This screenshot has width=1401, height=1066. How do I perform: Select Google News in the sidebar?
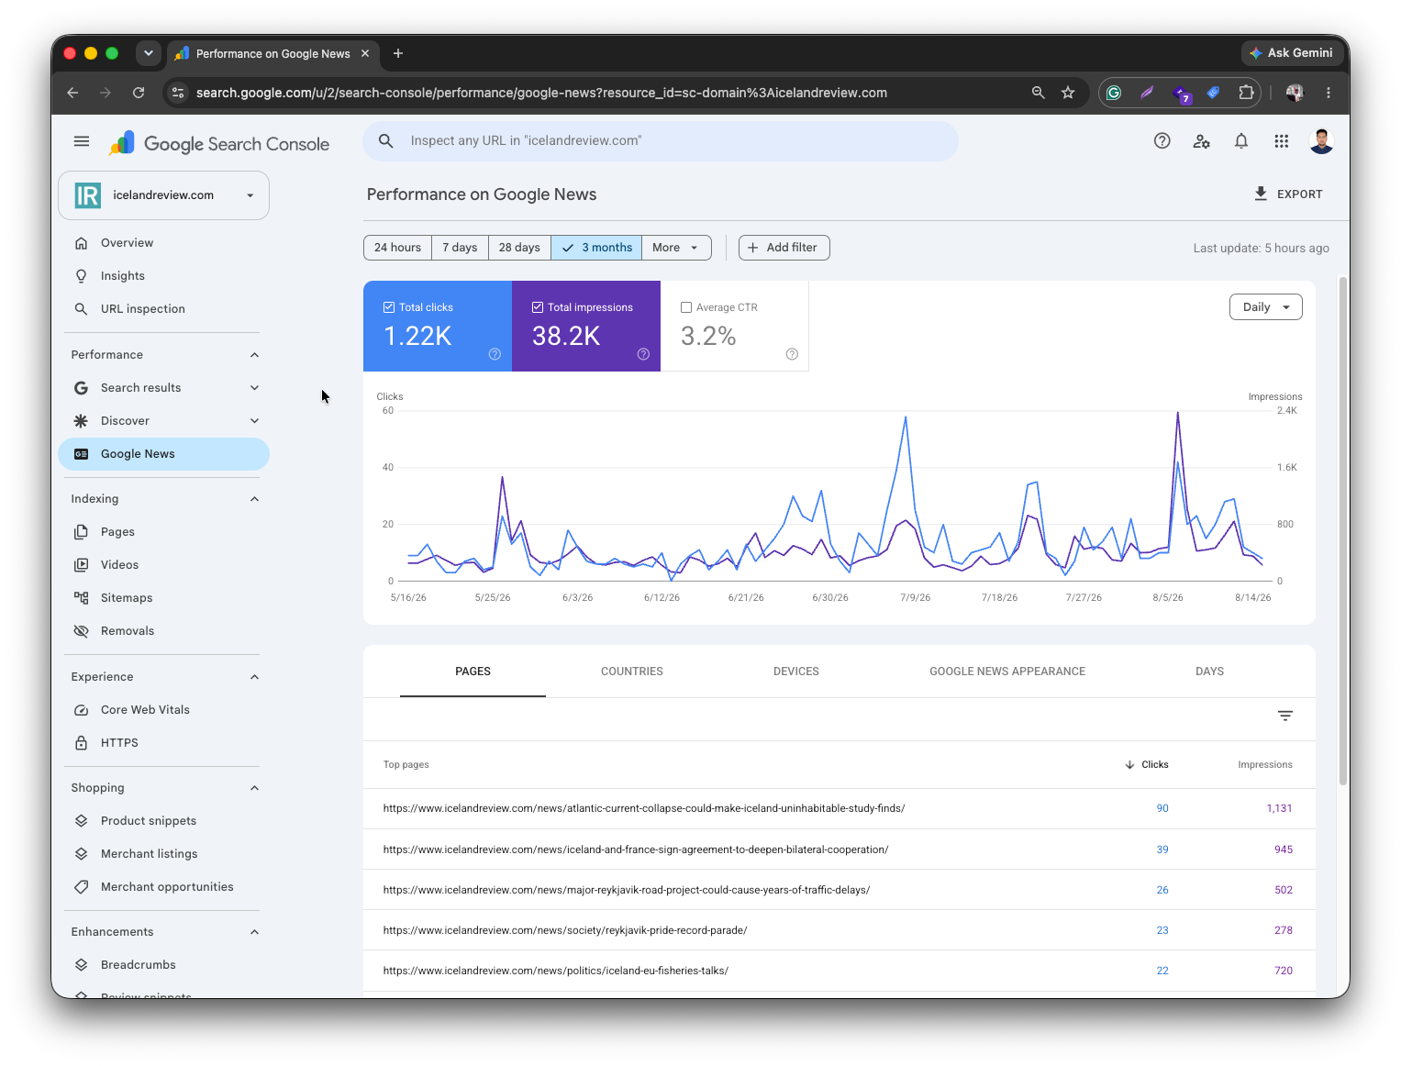(x=164, y=454)
